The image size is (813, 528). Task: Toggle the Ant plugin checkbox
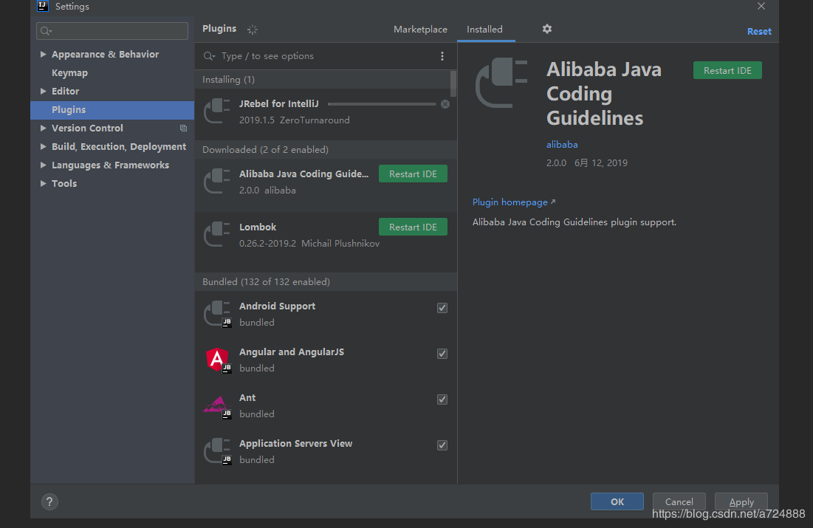point(442,400)
